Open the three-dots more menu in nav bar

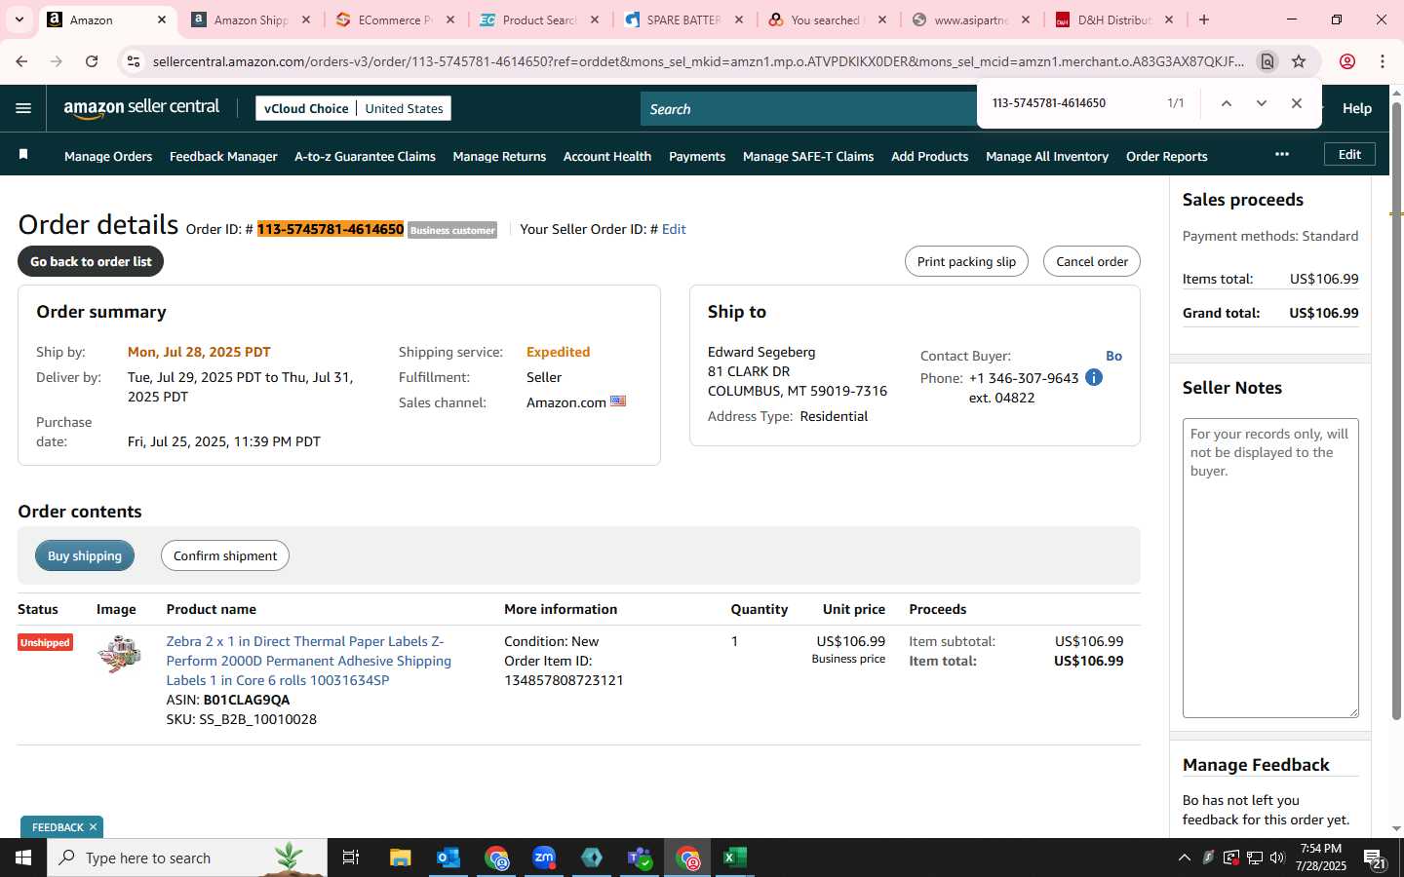pos(1282,154)
